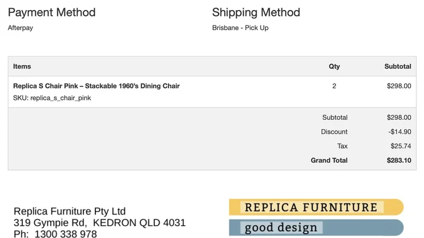This screenshot has width=424, height=238.
Task: Click the Grand Total amount $283.10
Action: (x=399, y=160)
